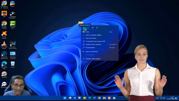Select Fixar no Acesso rápido
This screenshot has height=101, width=179.
pos(100,35)
